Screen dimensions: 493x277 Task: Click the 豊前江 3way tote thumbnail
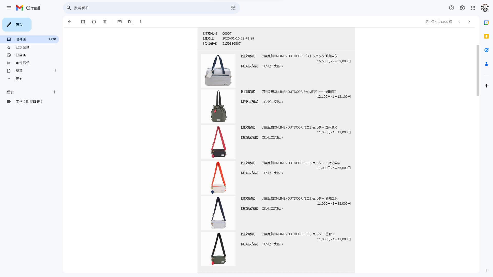(218, 106)
